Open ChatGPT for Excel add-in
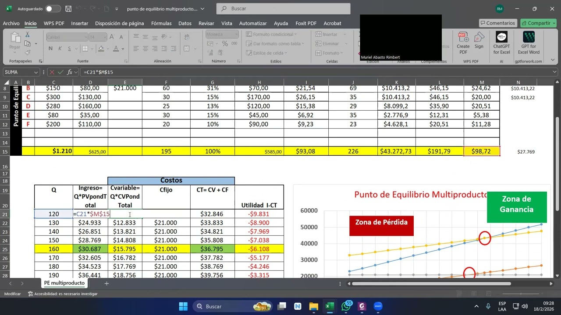This screenshot has height=315, width=561. (x=501, y=43)
